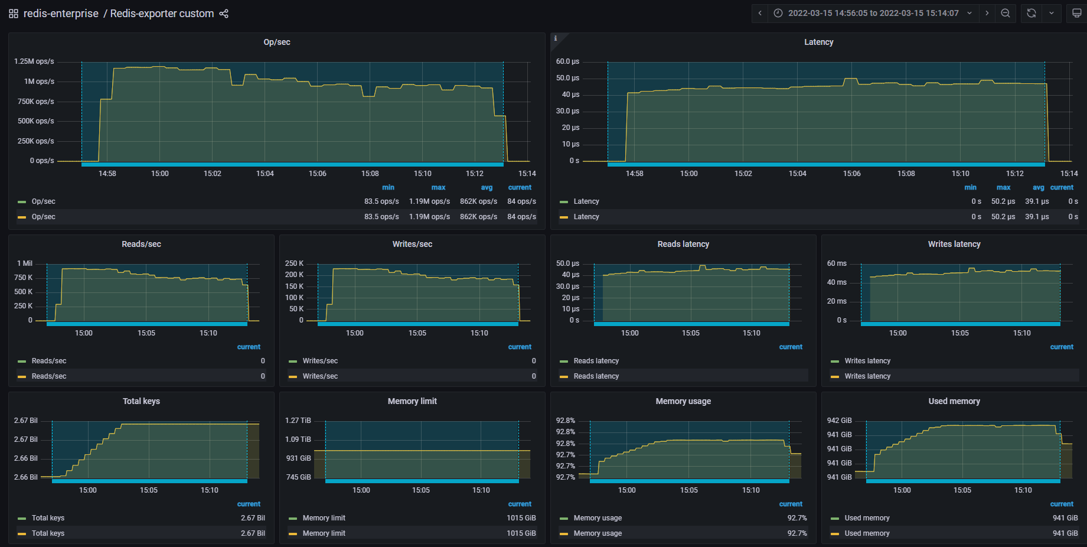Screen dimensions: 1087x547
Task: Refresh the dashboard
Action: tap(1031, 13)
